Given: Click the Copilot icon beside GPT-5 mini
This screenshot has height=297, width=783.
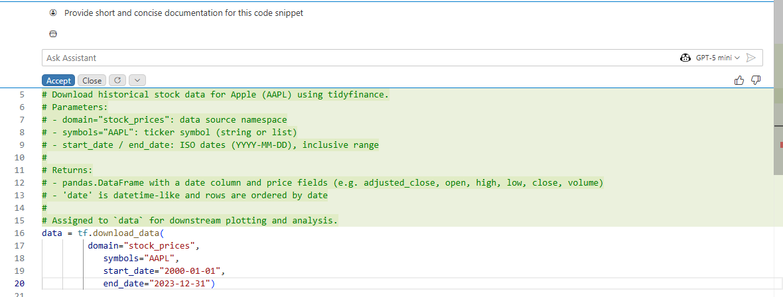Looking at the screenshot, I should 685,58.
